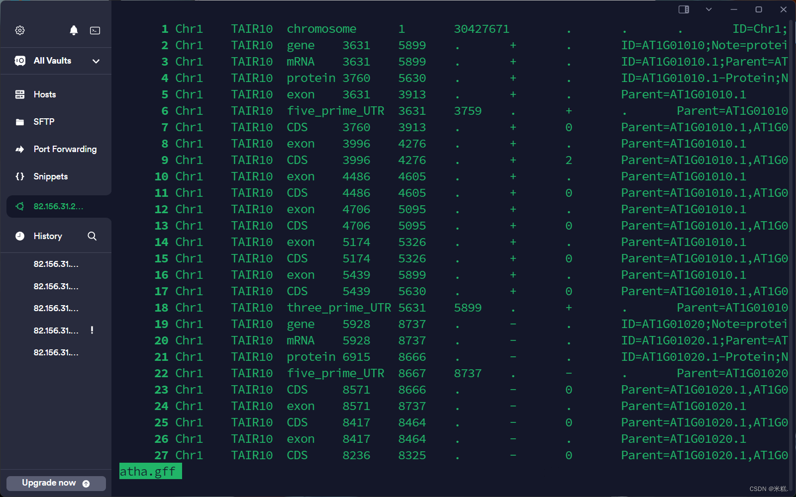This screenshot has height=497, width=796.
Task: Open the History section
Action: [x=48, y=236]
